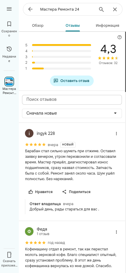The image size is (126, 273).
Task: Click the ingyk 228 avatar
Action: (29, 133)
